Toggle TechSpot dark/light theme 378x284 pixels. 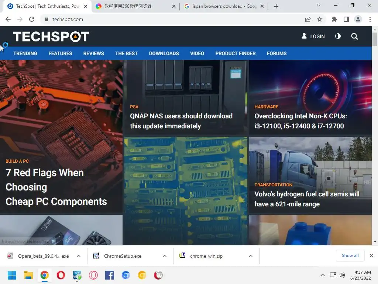point(338,36)
